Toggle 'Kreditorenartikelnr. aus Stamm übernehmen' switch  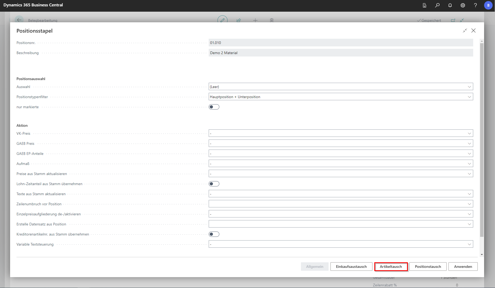[214, 234]
